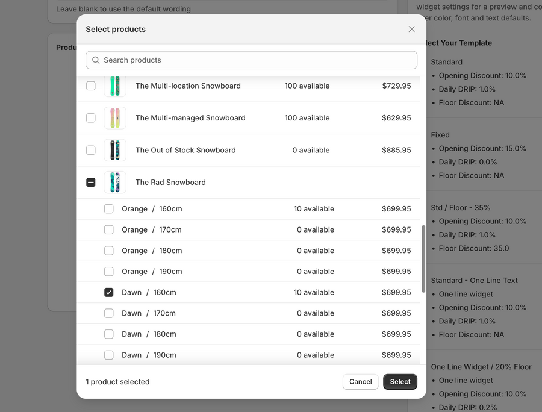Select The Out of Stock Snowboard checkbox
The image size is (542, 412).
(91, 150)
